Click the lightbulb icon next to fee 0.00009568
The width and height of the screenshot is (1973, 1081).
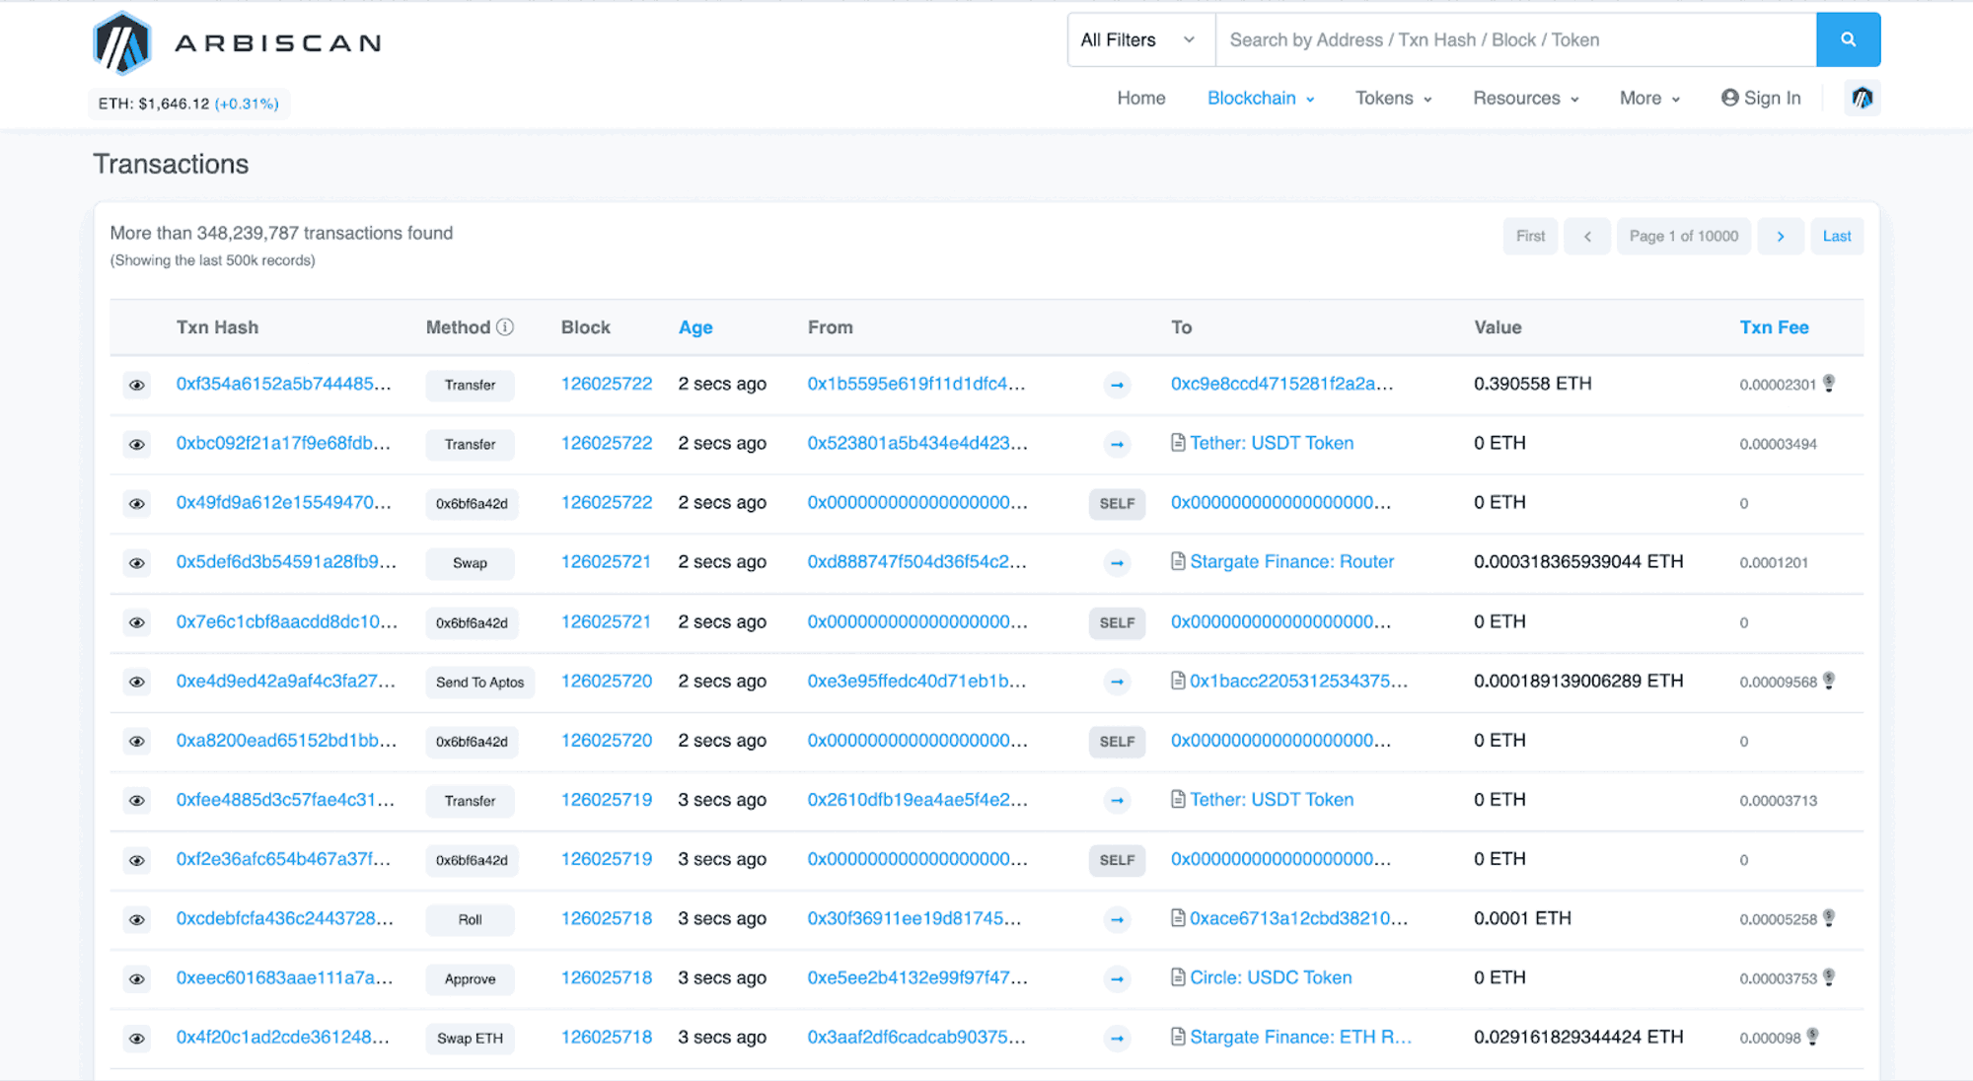(1829, 681)
